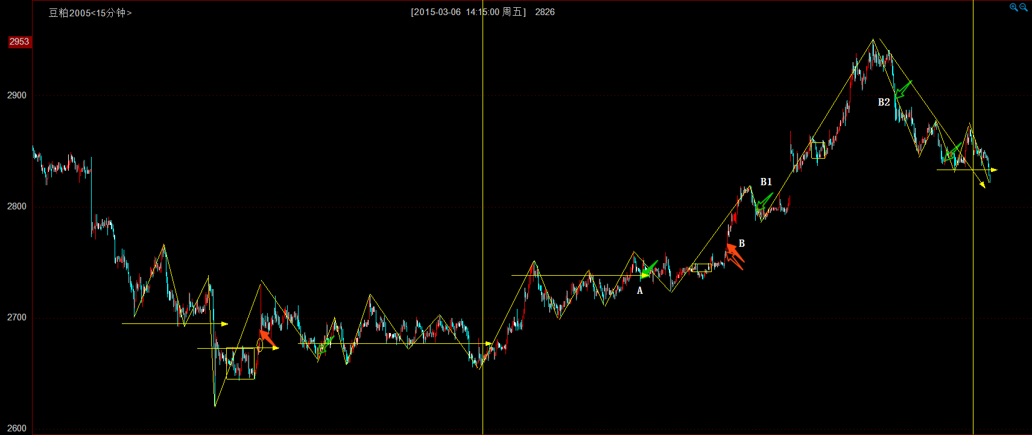Select the B2 chart annotation label
1032x435 pixels.
(884, 102)
